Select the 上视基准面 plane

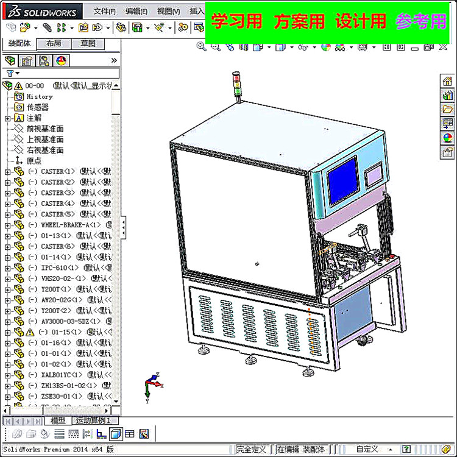(x=45, y=140)
